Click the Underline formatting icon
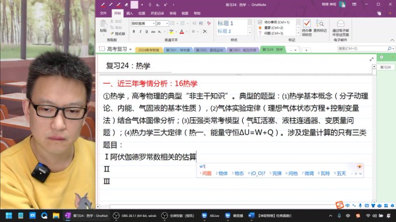This screenshot has height=222, width=396. click(x=146, y=32)
